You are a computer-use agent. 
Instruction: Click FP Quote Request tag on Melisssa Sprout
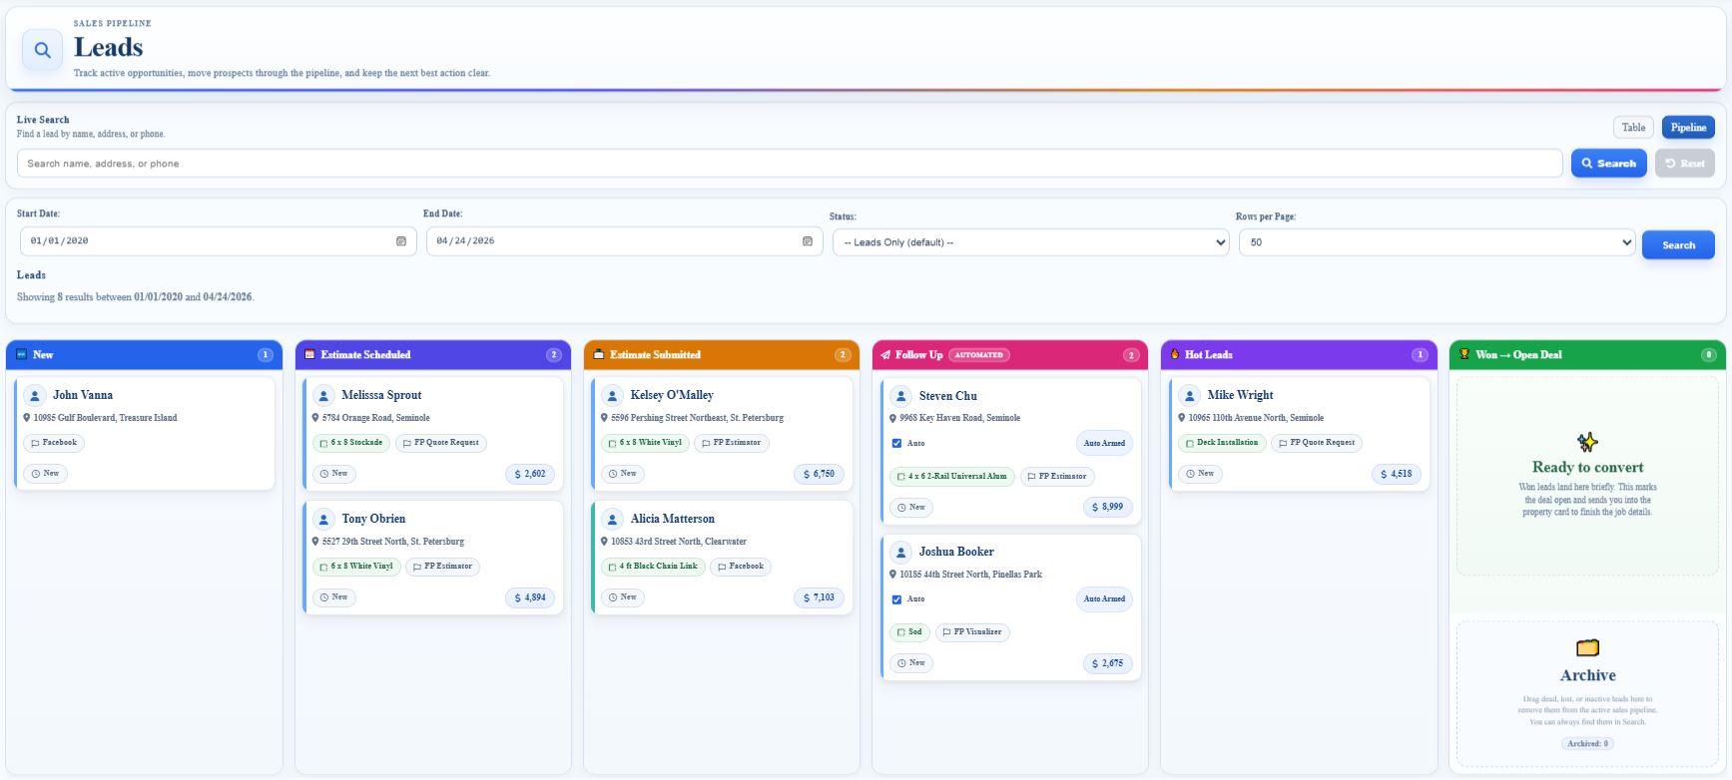point(440,443)
